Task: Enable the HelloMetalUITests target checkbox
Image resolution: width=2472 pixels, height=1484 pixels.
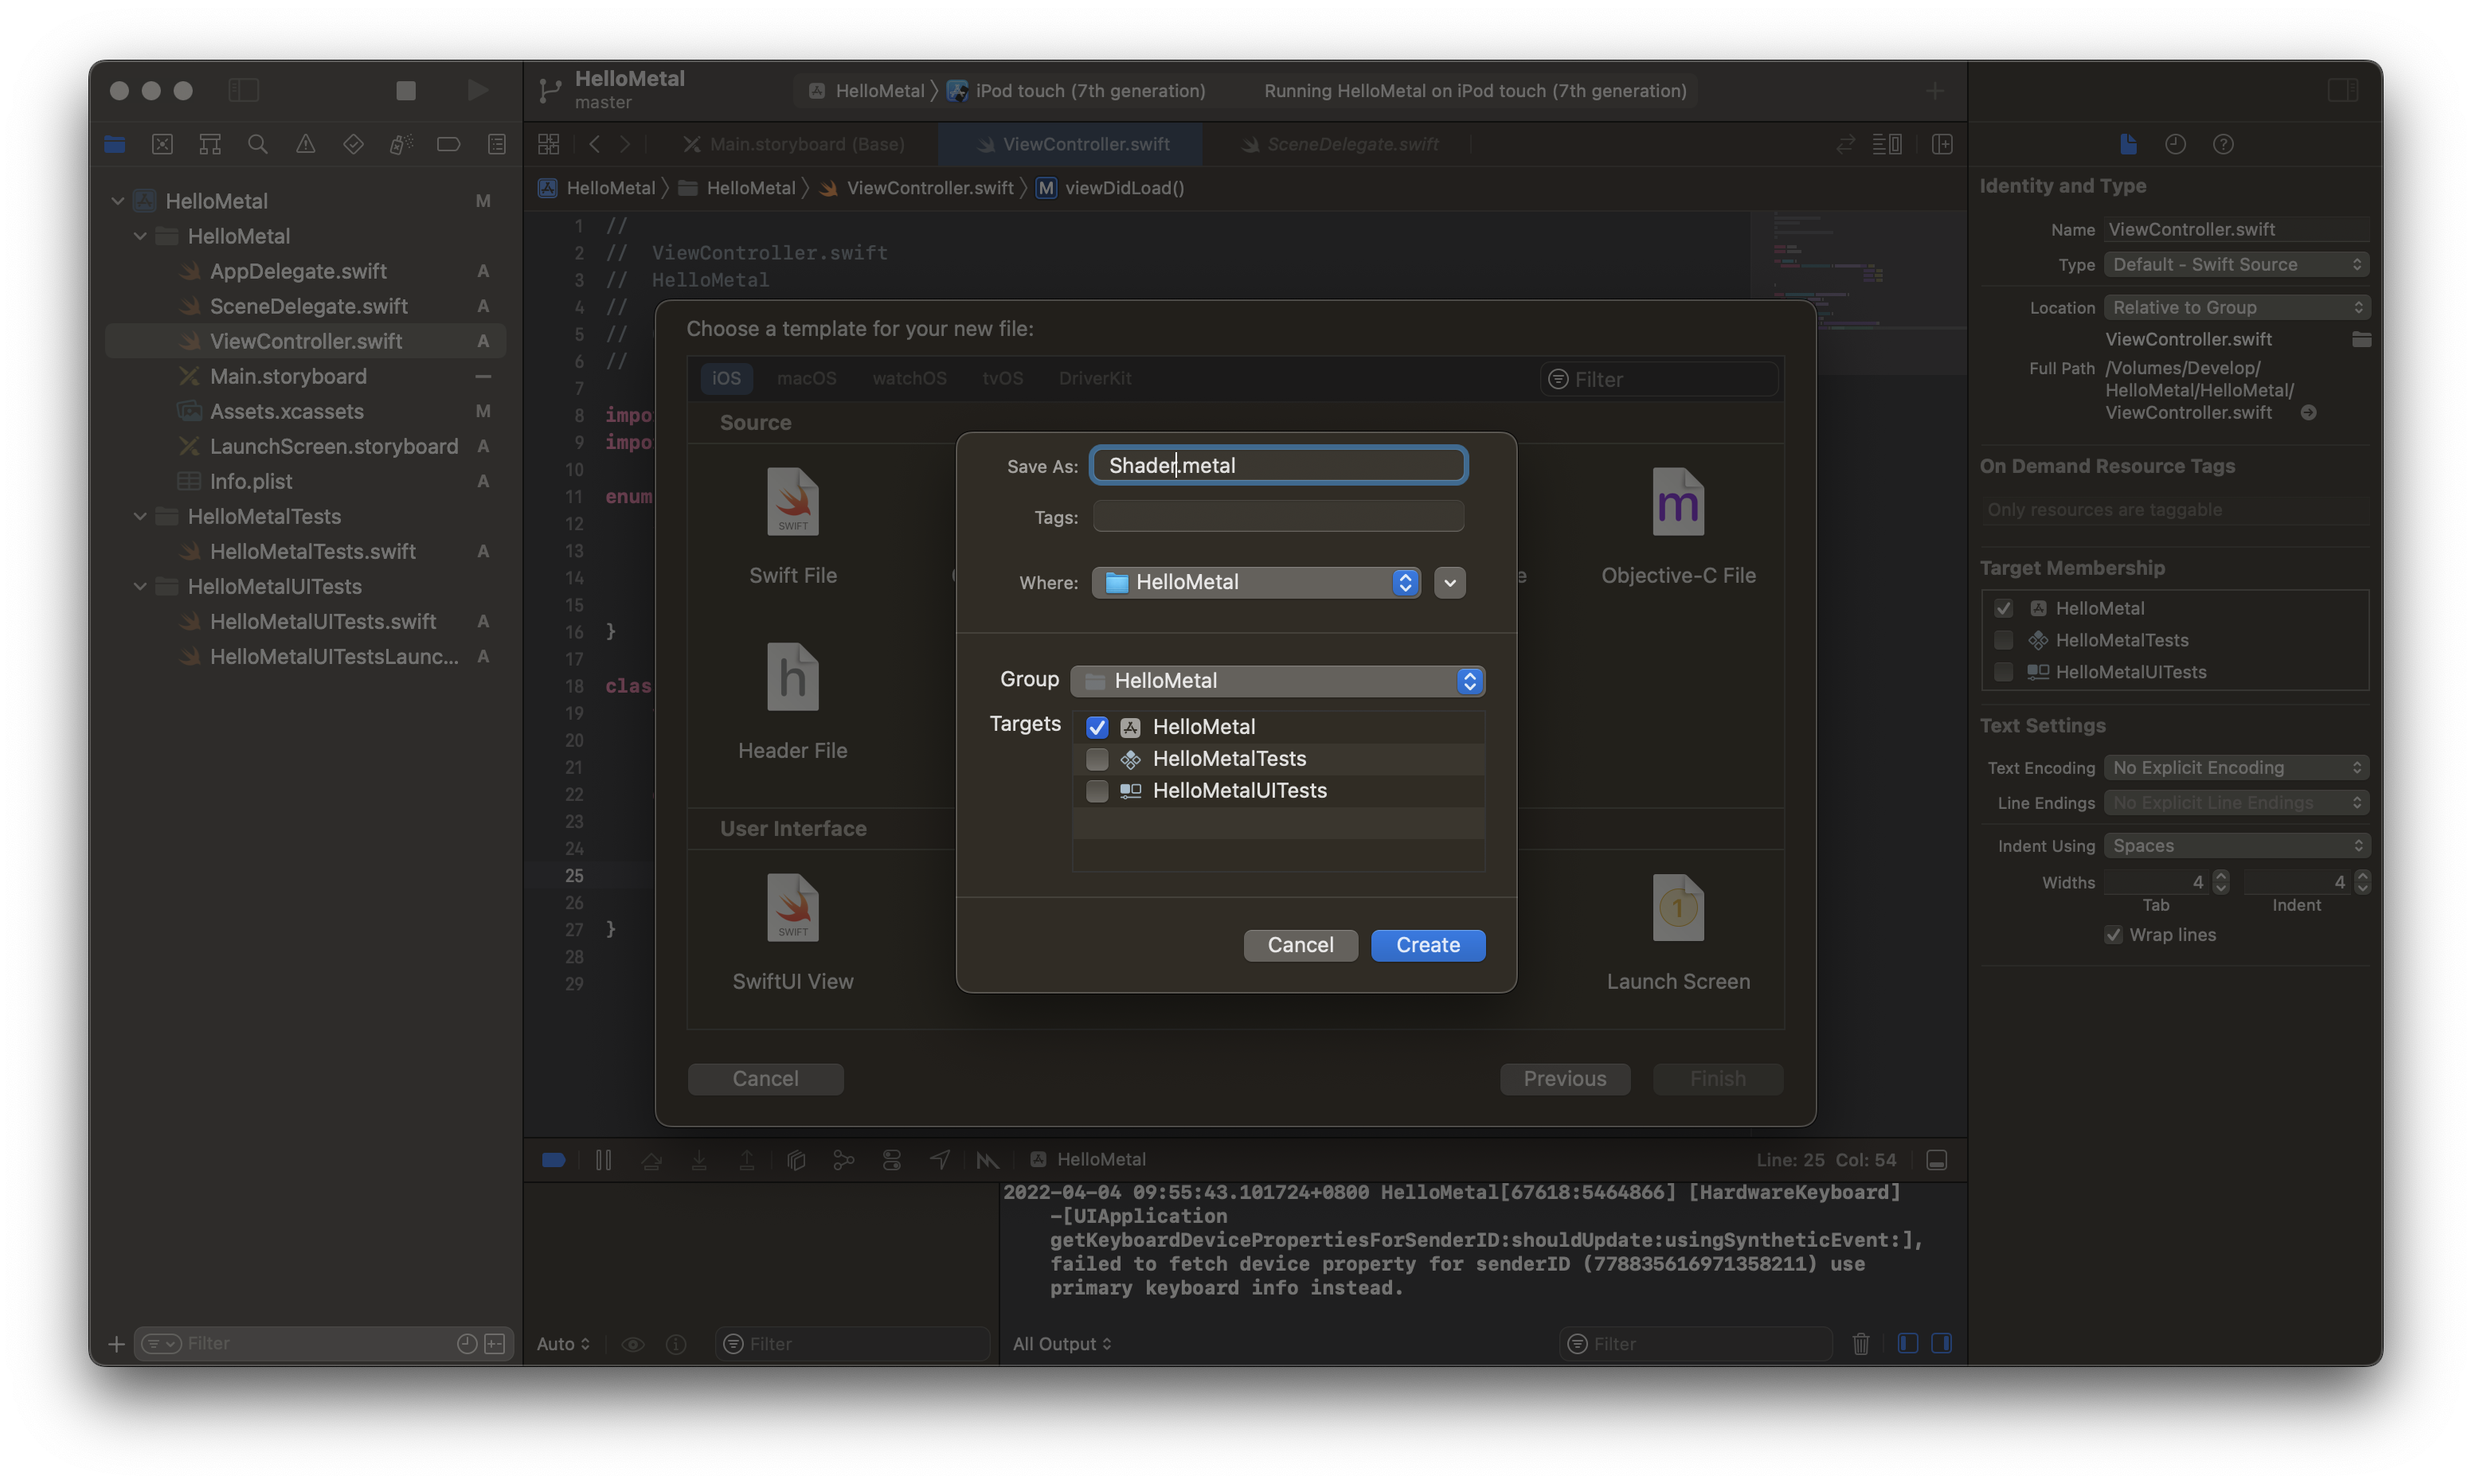Action: [x=1097, y=791]
